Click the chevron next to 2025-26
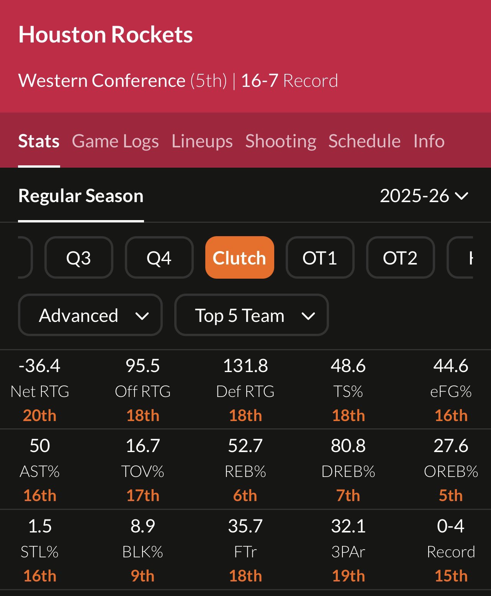 coord(462,196)
